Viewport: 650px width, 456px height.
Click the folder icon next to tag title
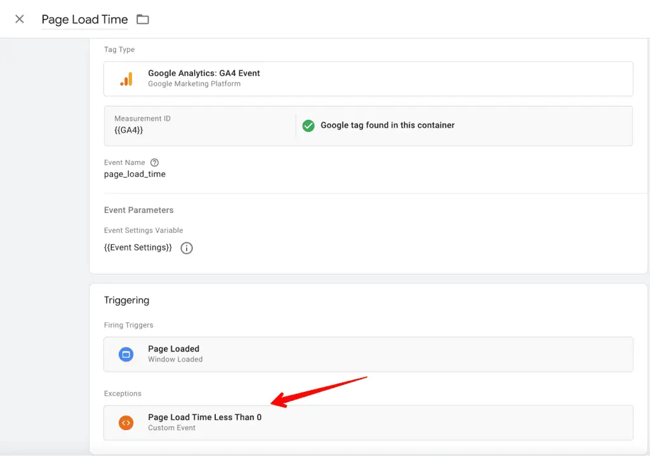pyautogui.click(x=142, y=19)
